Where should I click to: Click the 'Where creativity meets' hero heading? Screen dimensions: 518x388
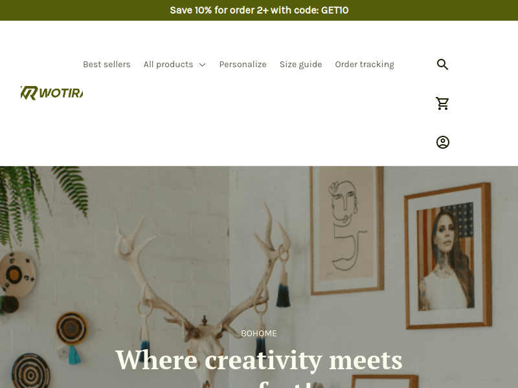(x=259, y=360)
